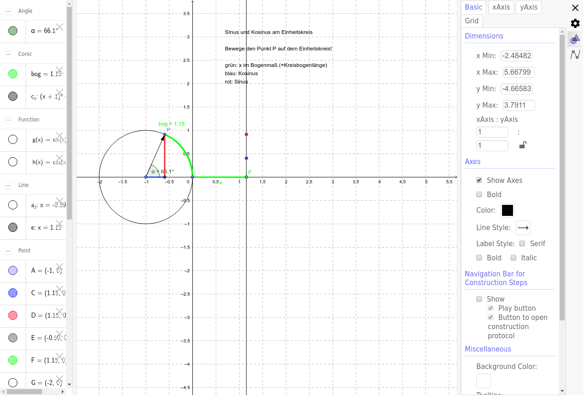Viewport: 584px width, 396px height.
Task: Enable Serif label style
Action: pos(522,243)
